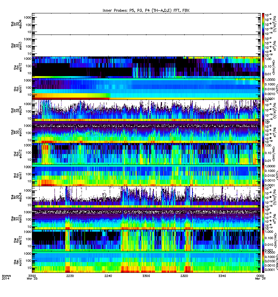Click color bar beside thd fff scm3 panel

point(263,133)
